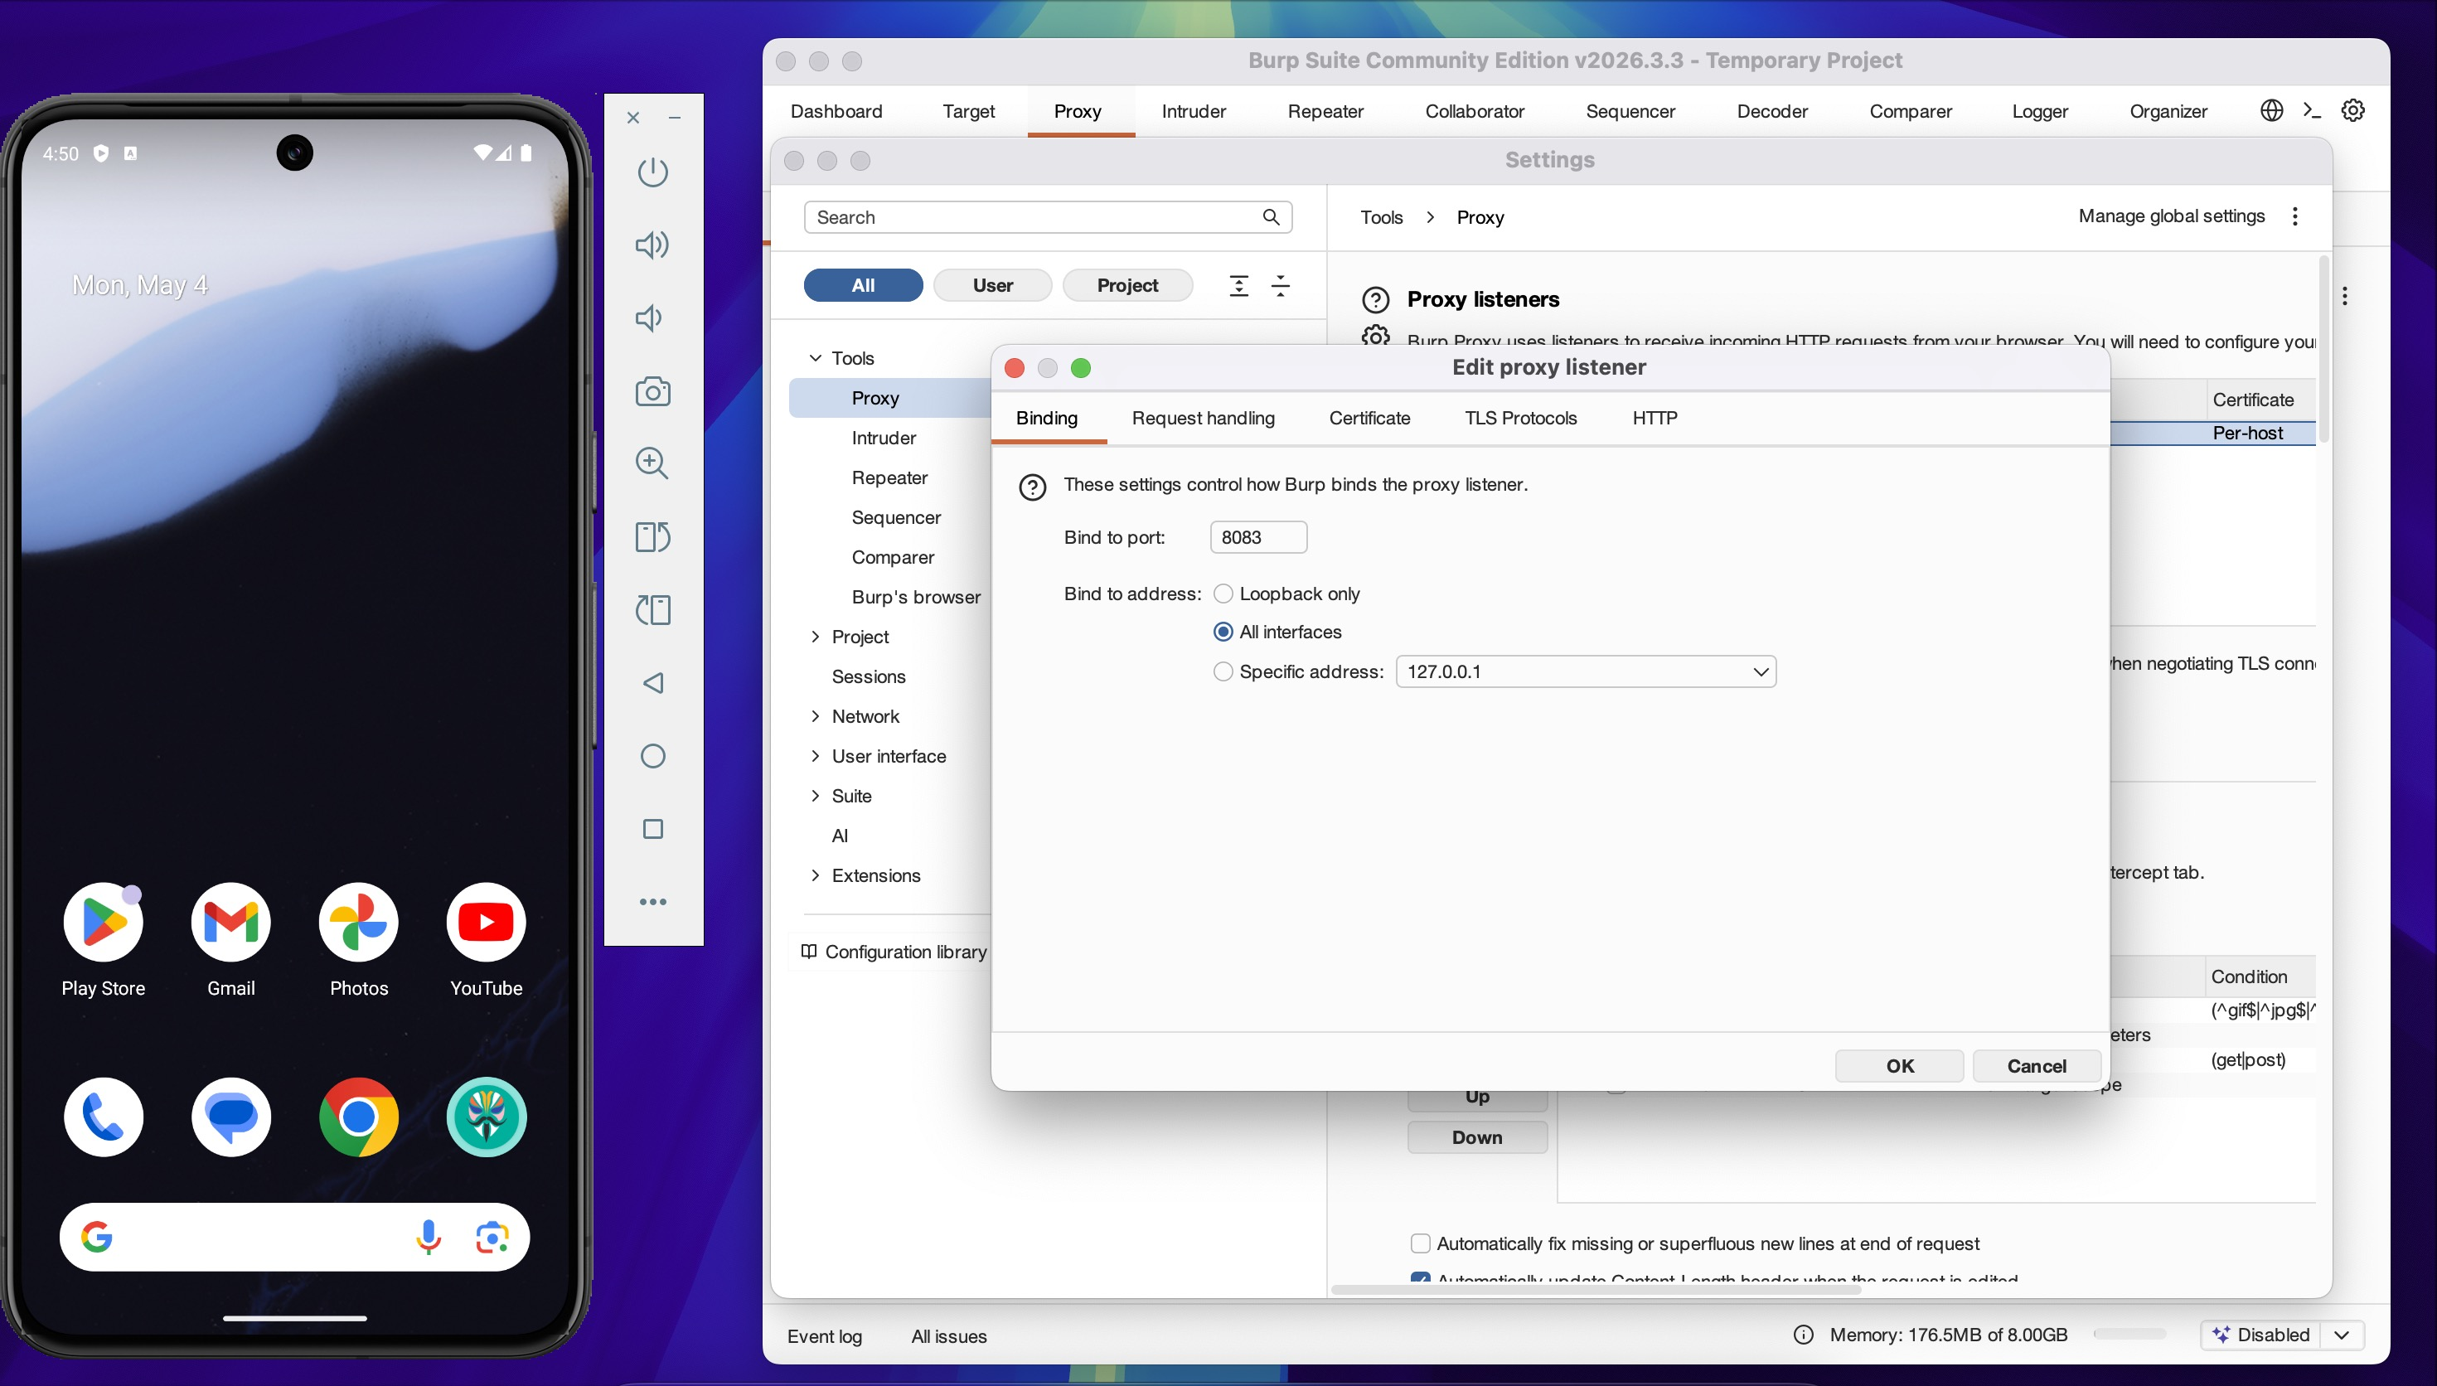Click the settings horizontal scrollbar
Viewport: 2437px width, 1386px height.
(x=1596, y=1290)
